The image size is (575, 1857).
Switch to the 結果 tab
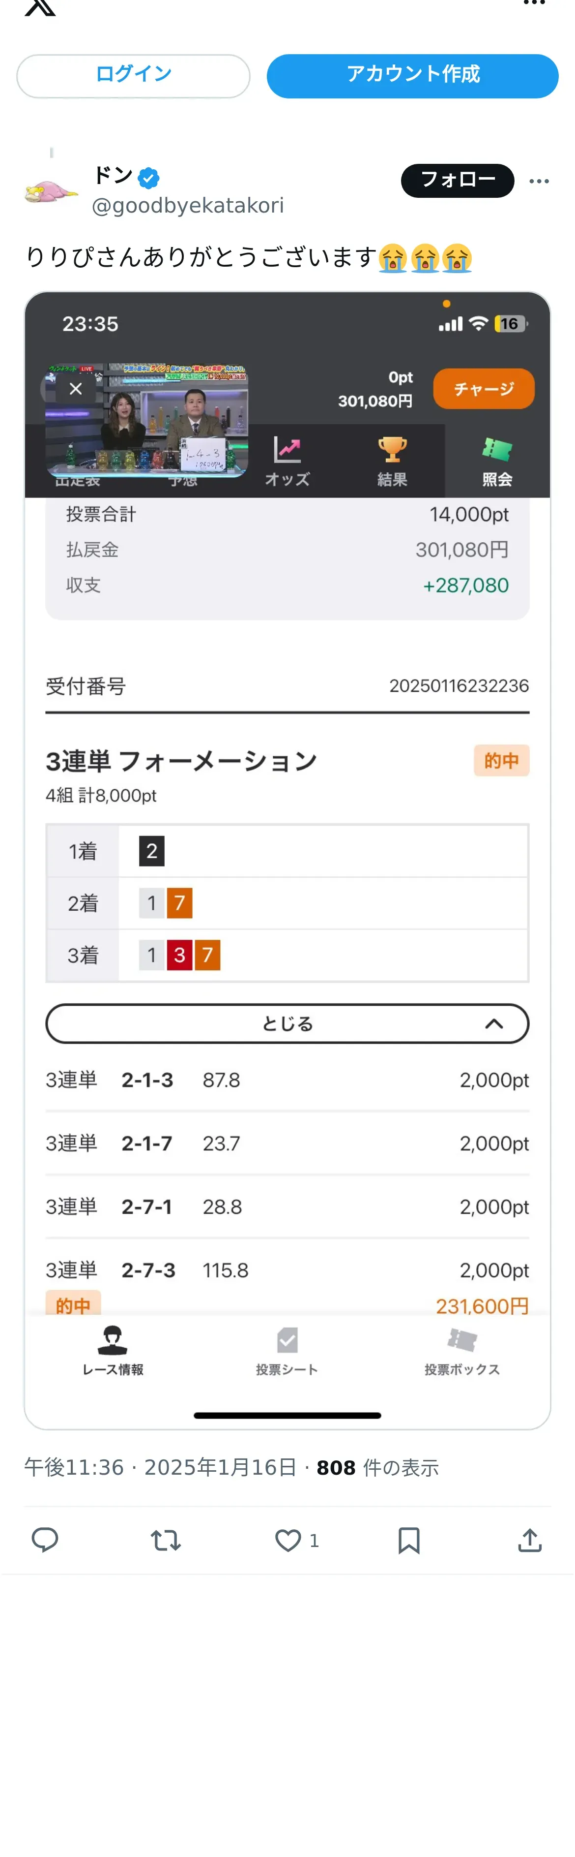click(392, 462)
